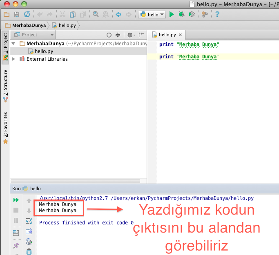The width and height of the screenshot is (279, 255).
Task: Clear all console output with trash icon
Action: (x=29, y=252)
